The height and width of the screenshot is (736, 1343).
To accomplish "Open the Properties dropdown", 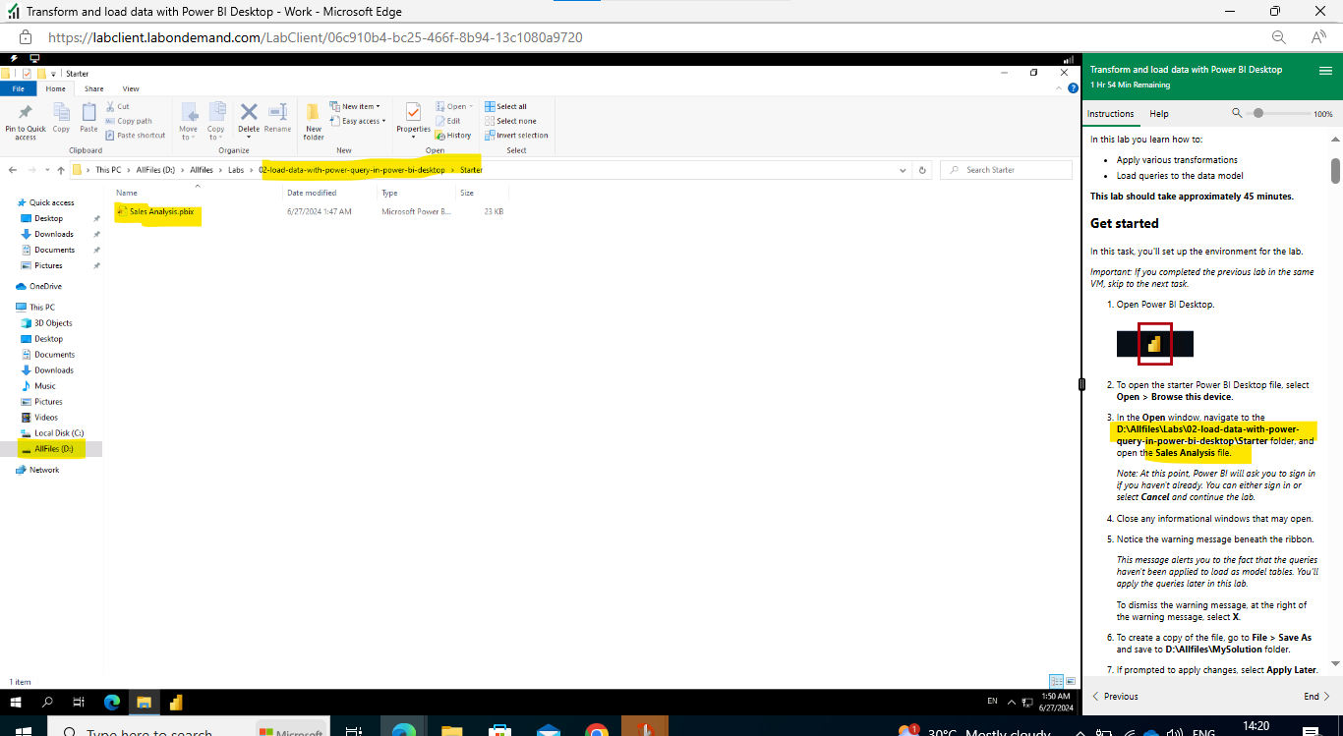I will (413, 135).
